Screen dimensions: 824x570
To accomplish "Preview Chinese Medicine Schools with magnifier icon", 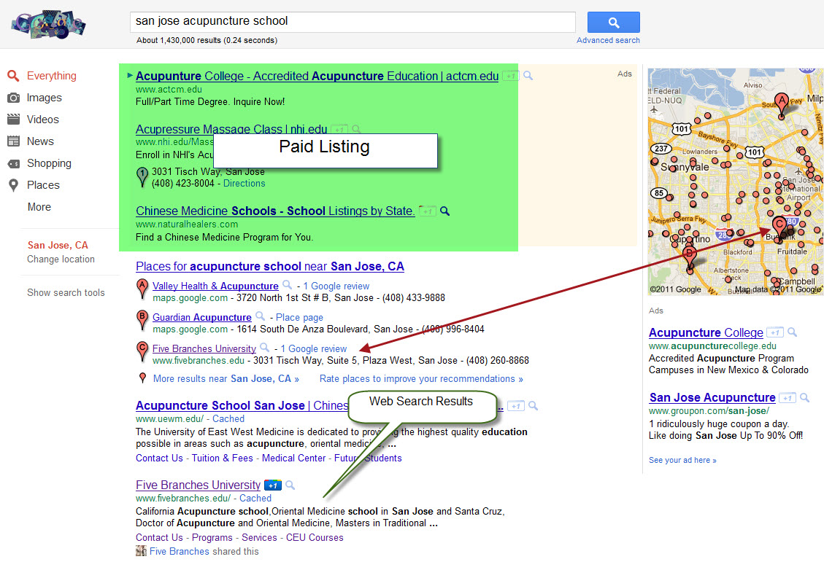I will click(x=445, y=211).
